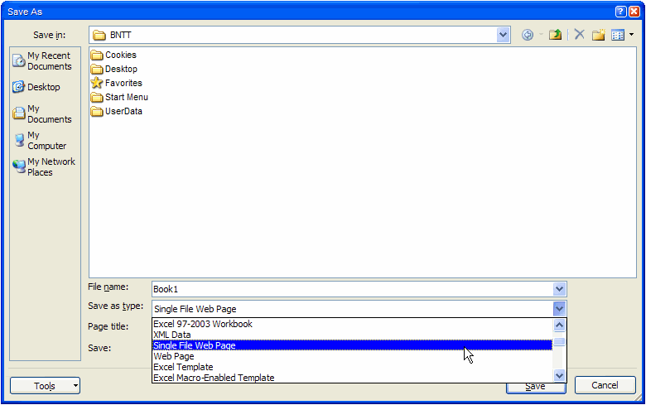
Task: Open the Tools button menu
Action: pos(46,386)
